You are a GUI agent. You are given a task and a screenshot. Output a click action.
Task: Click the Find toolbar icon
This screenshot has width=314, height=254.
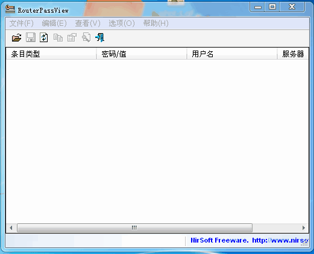pos(86,37)
